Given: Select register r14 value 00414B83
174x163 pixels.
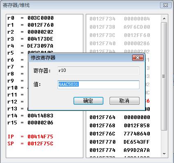Looking at the screenshot, I should coord(41,116).
